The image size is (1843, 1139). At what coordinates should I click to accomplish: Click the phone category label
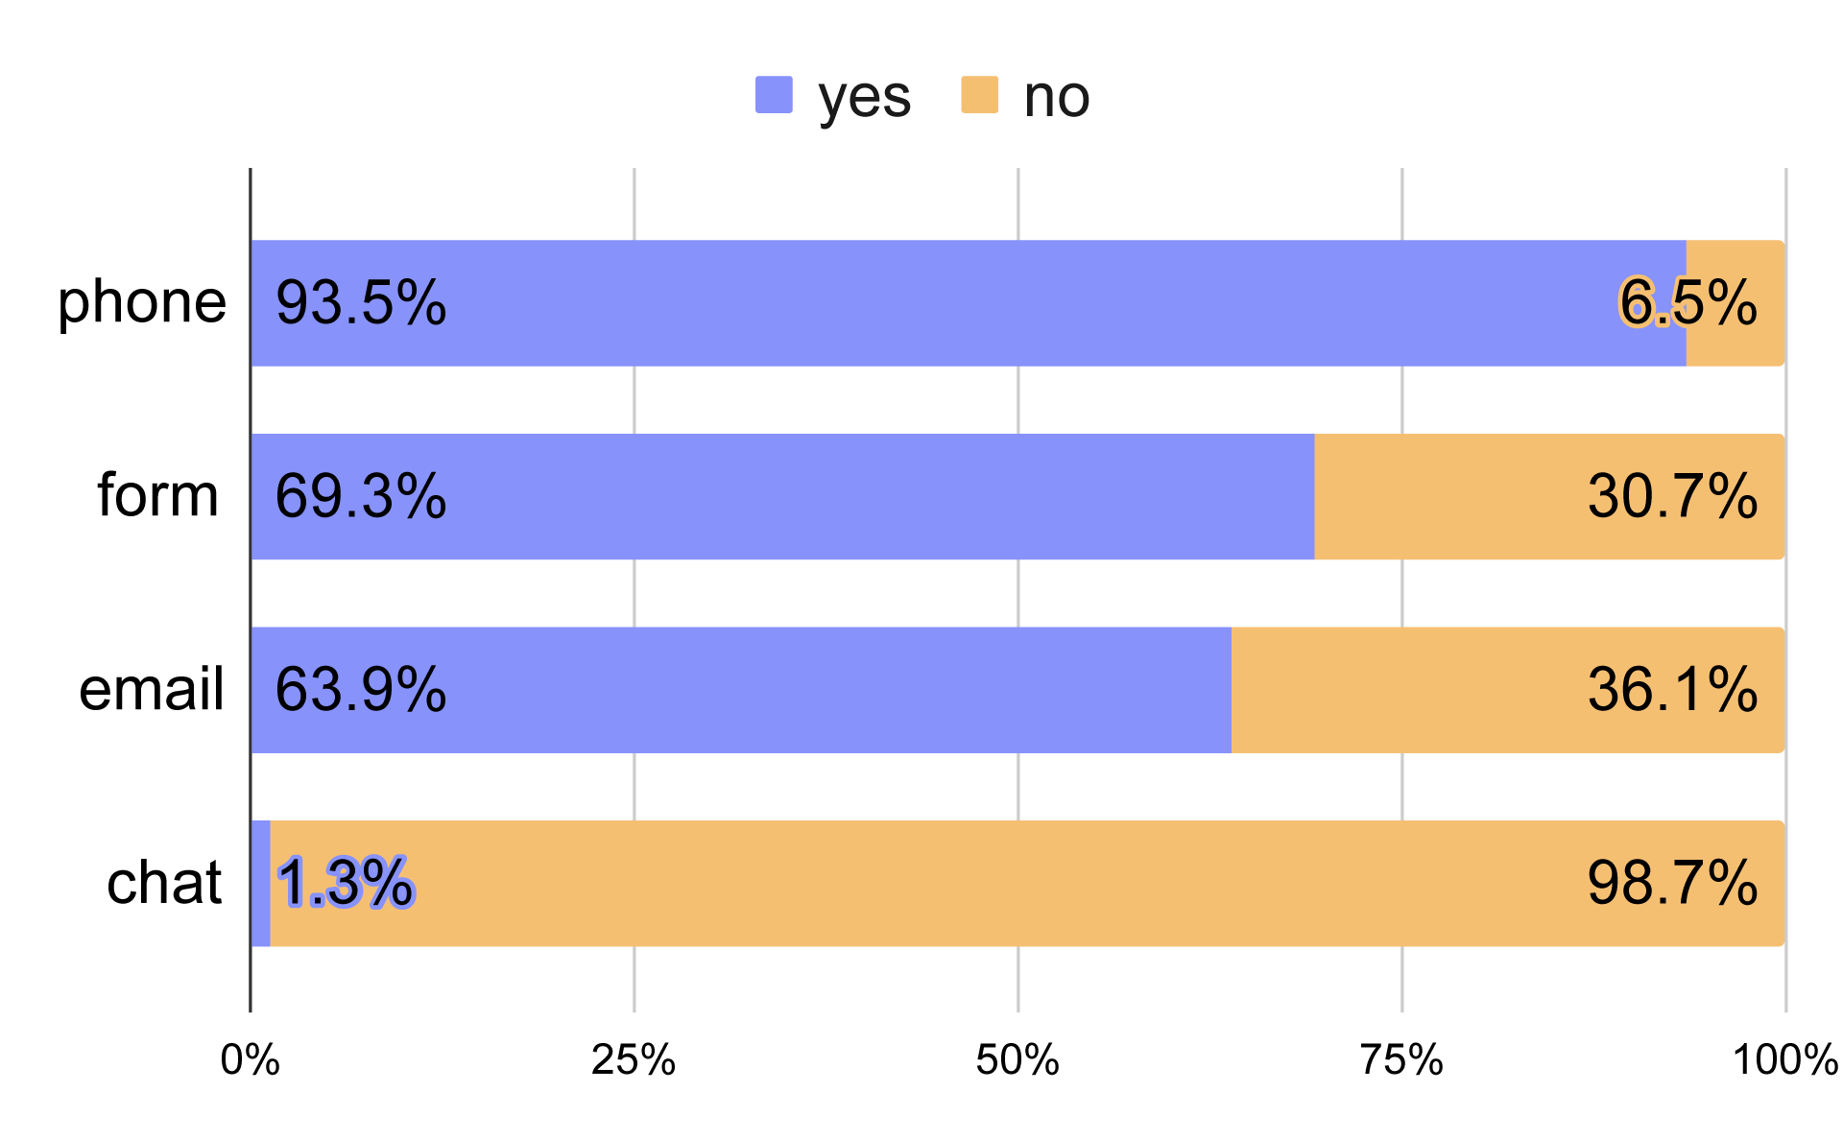pyautogui.click(x=142, y=303)
